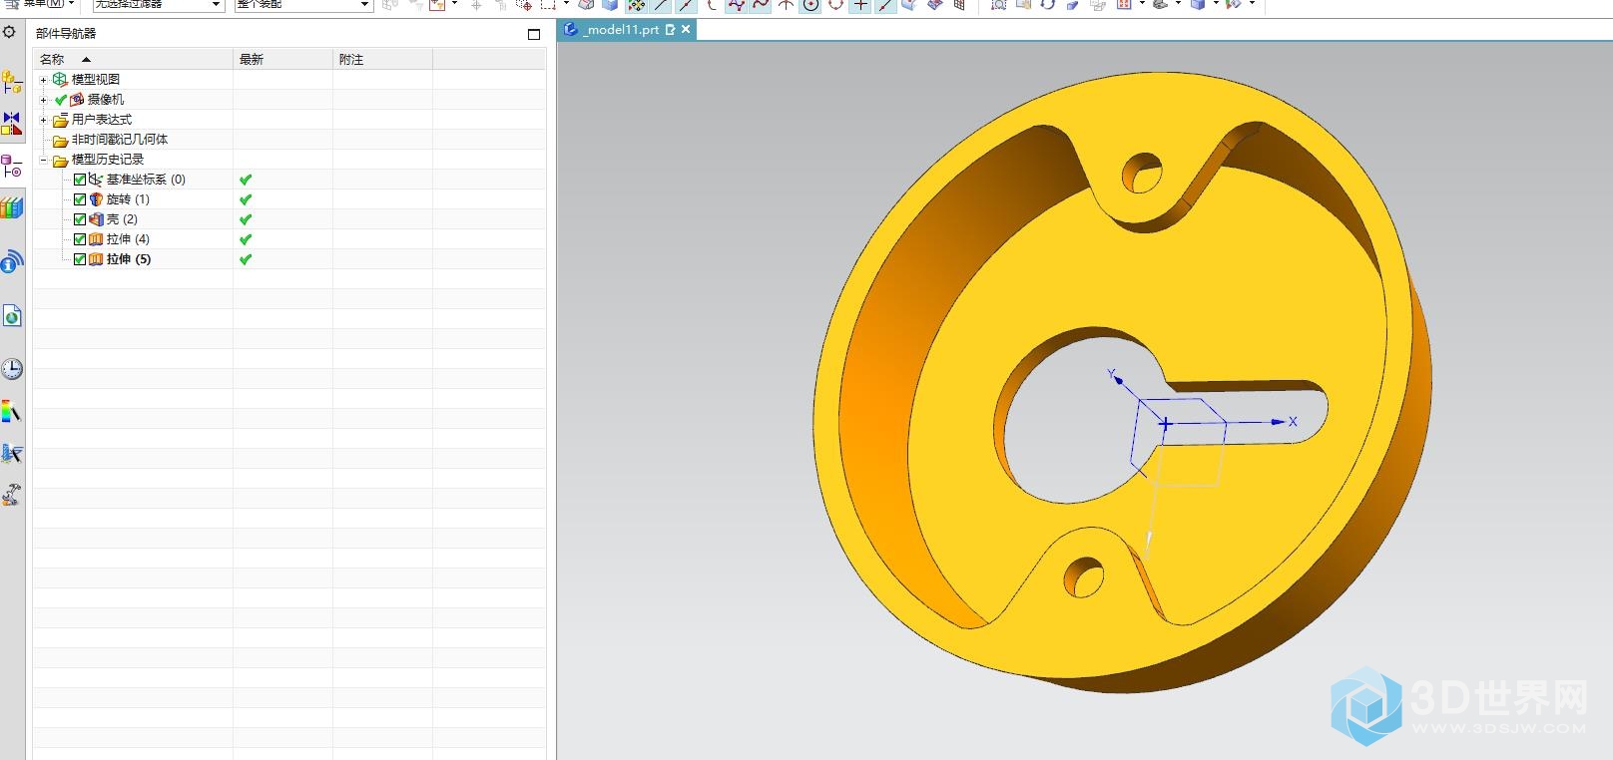Uncheck the 拉伸 (5) feature checkbox
The height and width of the screenshot is (760, 1613).
tap(80, 259)
